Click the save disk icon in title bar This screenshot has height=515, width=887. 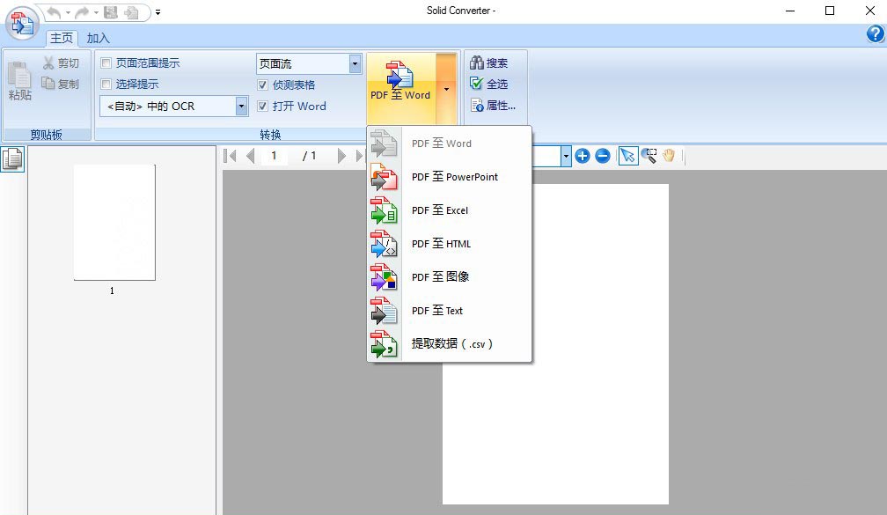pyautogui.click(x=111, y=12)
